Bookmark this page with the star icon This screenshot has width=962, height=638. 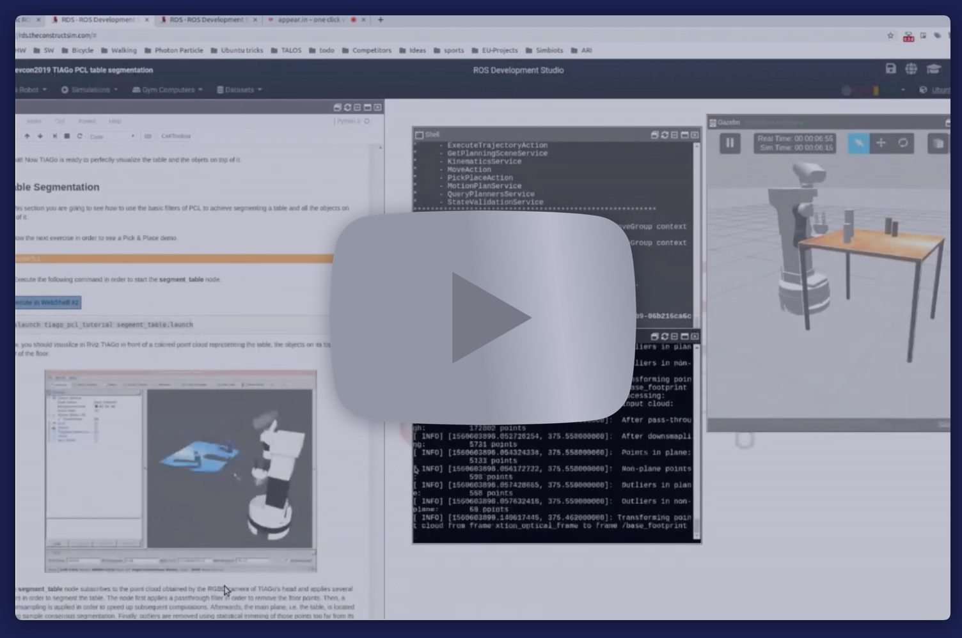click(890, 36)
